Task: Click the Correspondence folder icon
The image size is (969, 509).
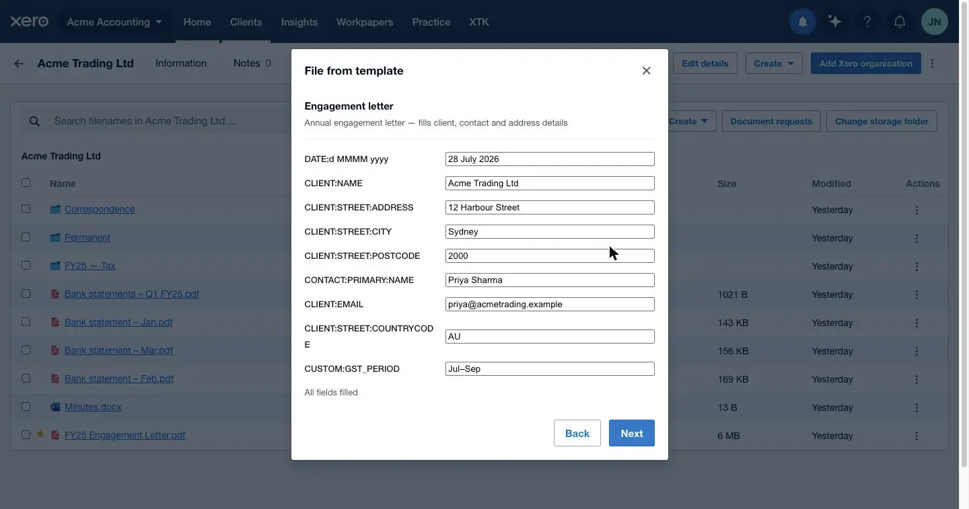Action: pyautogui.click(x=55, y=209)
